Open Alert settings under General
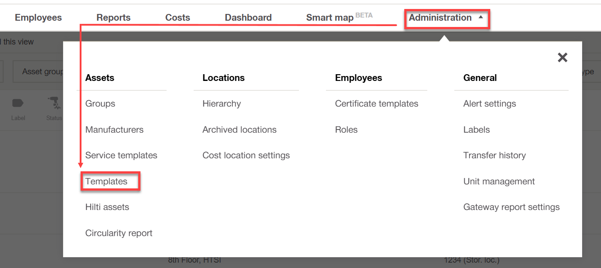This screenshot has width=601, height=268. click(x=490, y=104)
